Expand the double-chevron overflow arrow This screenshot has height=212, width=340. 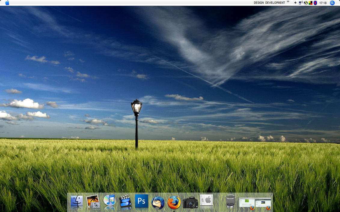click(x=288, y=2)
